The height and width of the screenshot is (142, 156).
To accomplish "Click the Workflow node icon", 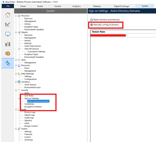I will 19,82.
